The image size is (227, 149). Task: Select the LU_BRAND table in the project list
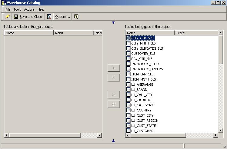139,90
